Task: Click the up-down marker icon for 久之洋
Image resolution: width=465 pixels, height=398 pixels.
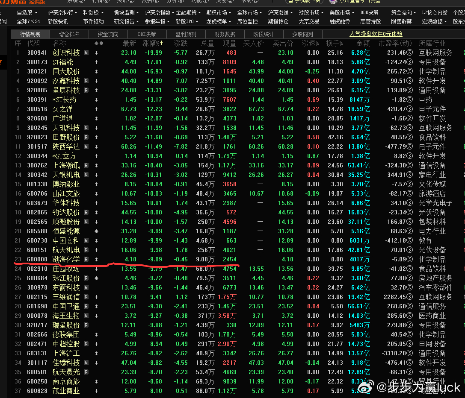Action: click(x=96, y=109)
